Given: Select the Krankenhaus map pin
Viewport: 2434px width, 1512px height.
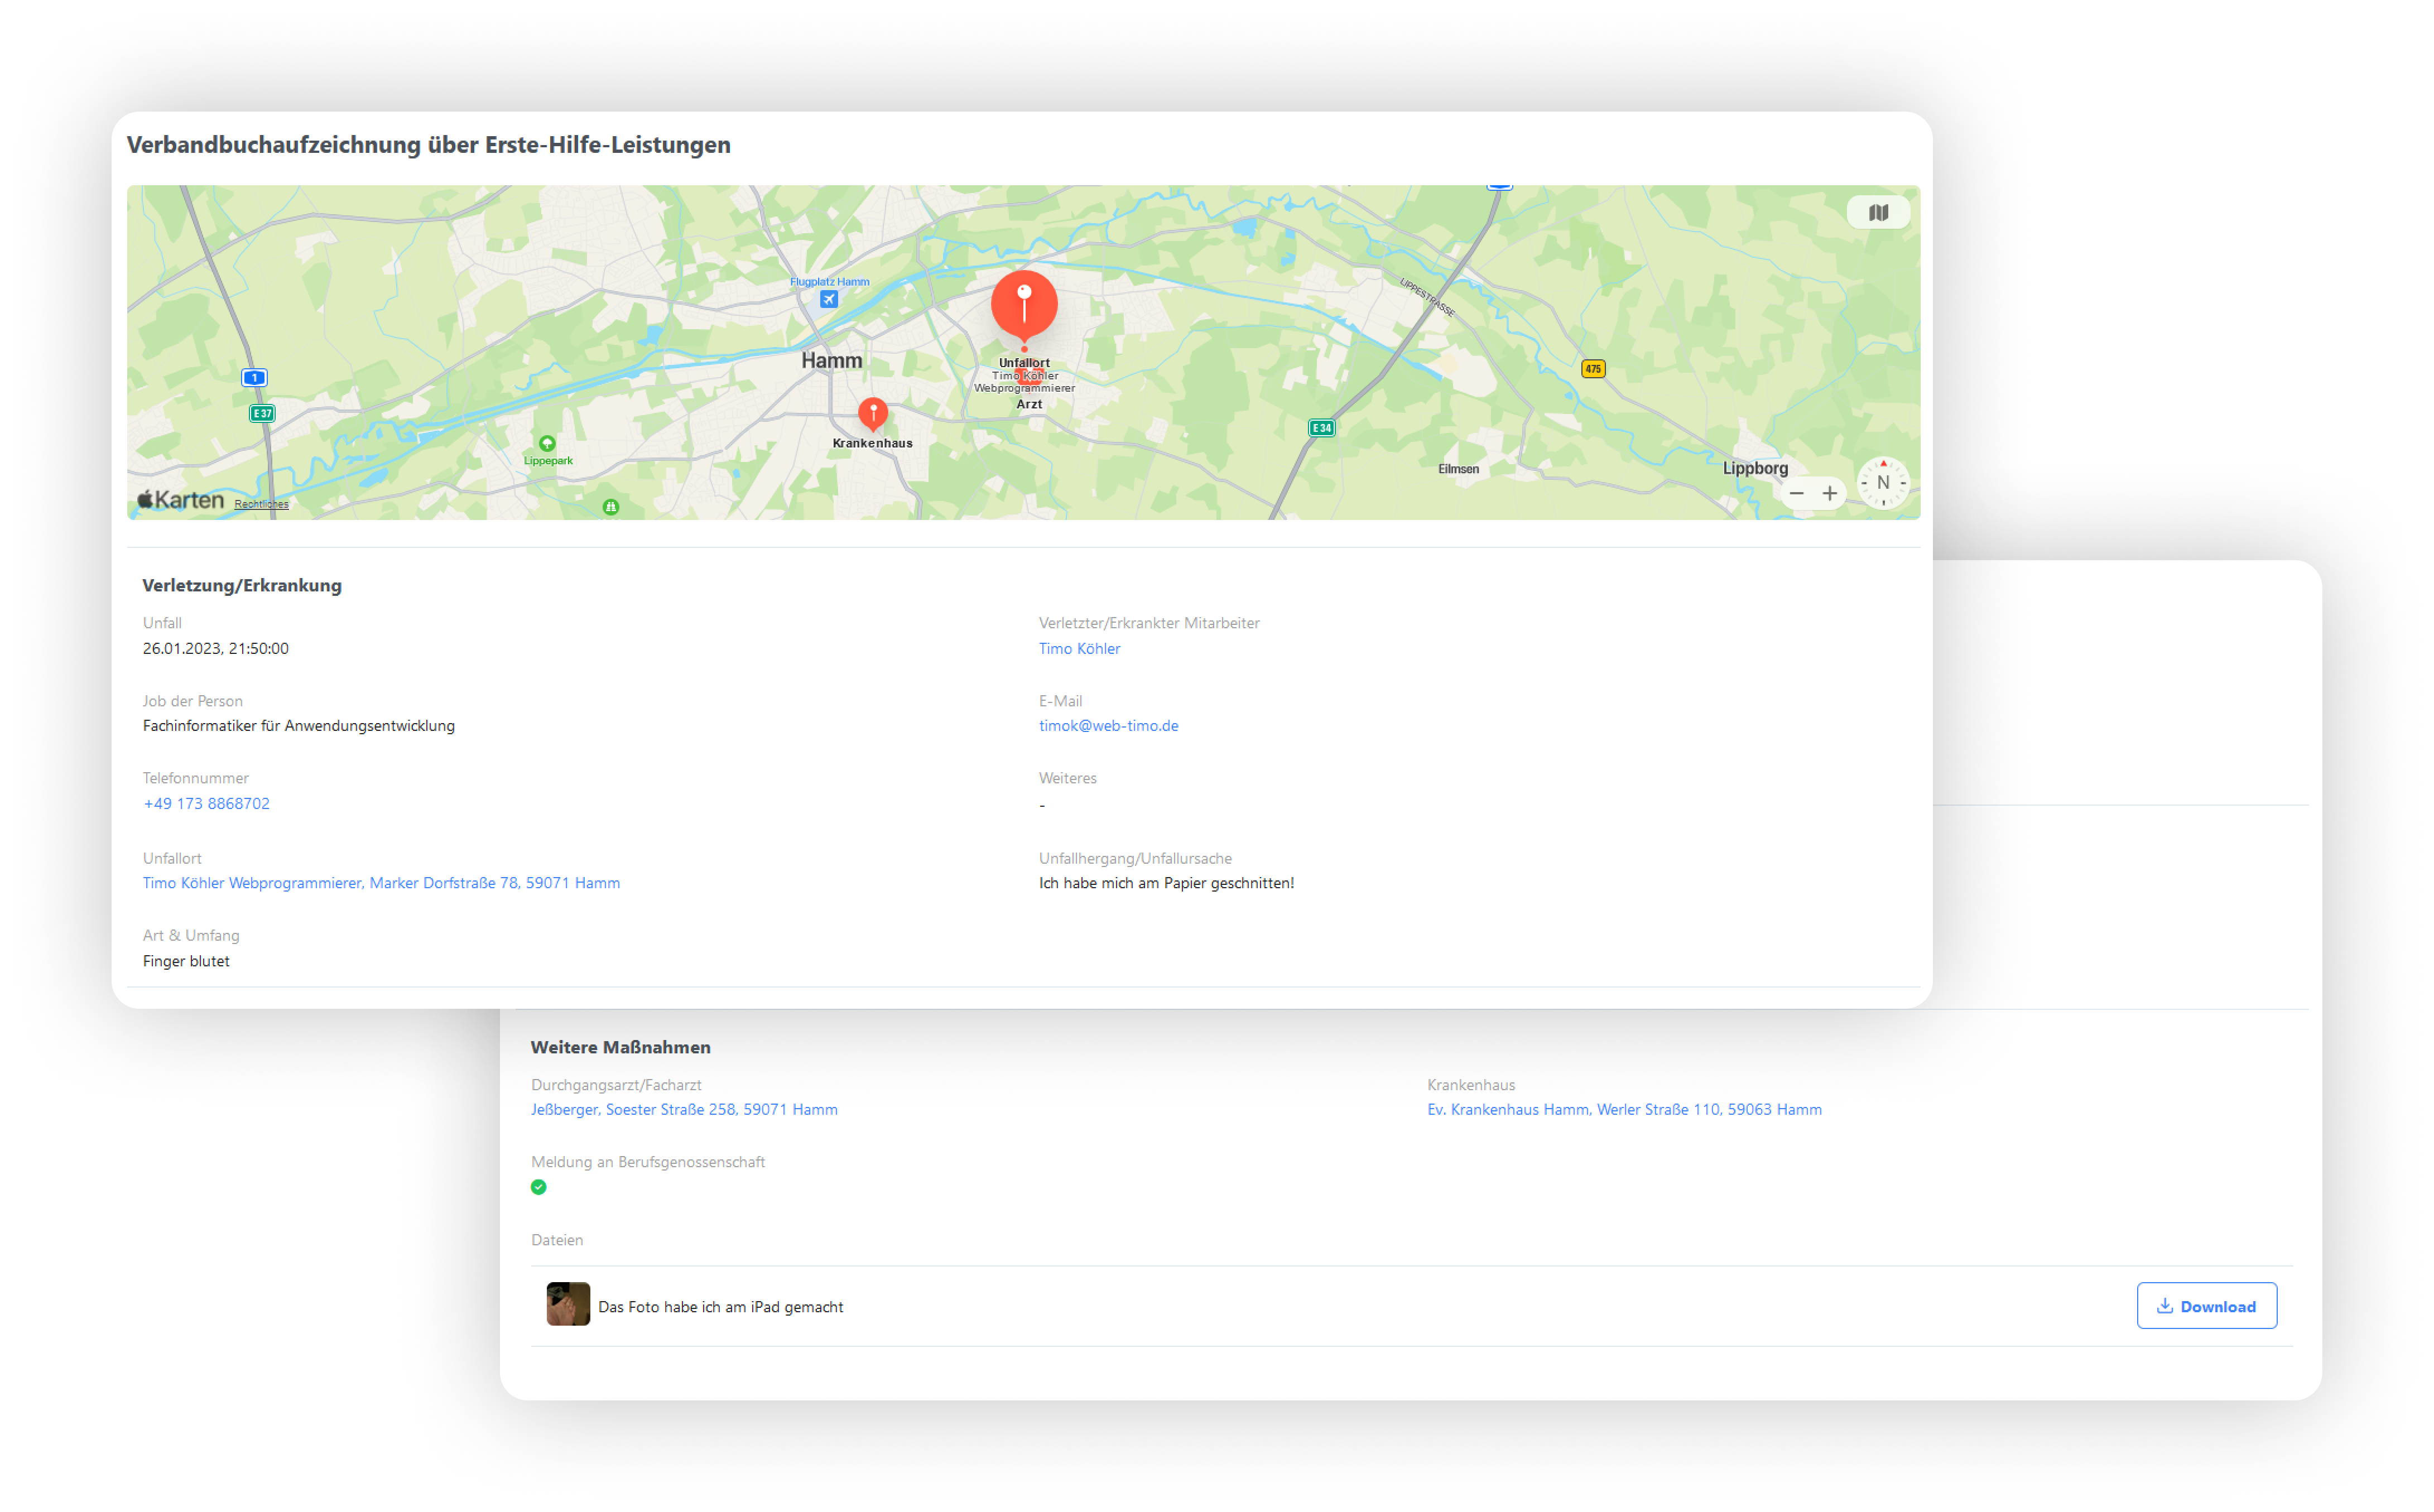Looking at the screenshot, I should pos(873,411).
